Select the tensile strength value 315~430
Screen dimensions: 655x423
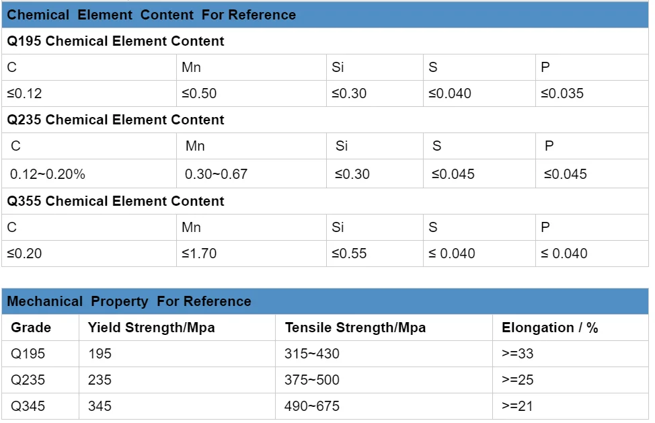(312, 354)
